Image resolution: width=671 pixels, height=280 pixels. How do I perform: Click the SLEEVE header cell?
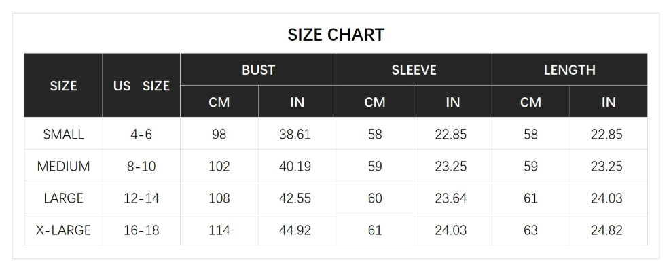coord(414,70)
